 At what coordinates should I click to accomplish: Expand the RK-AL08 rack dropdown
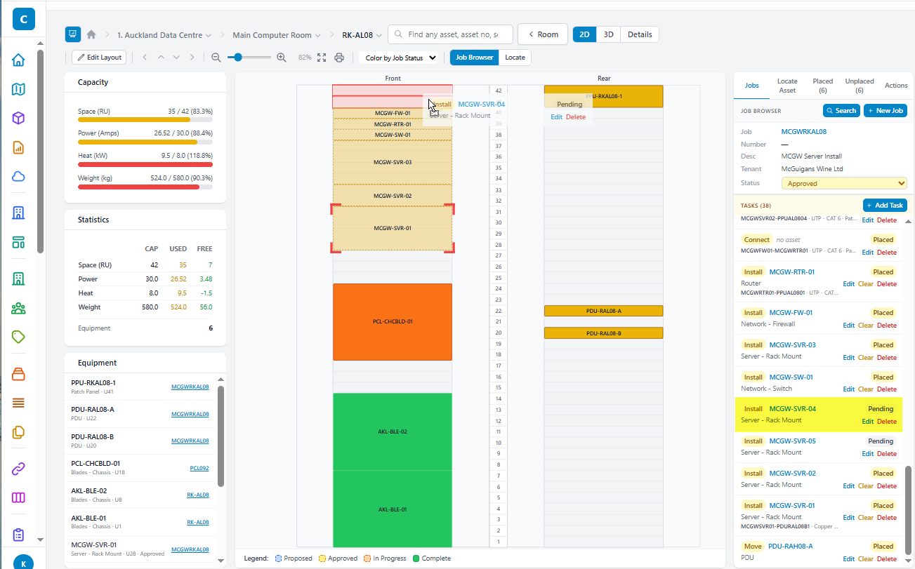(362, 35)
